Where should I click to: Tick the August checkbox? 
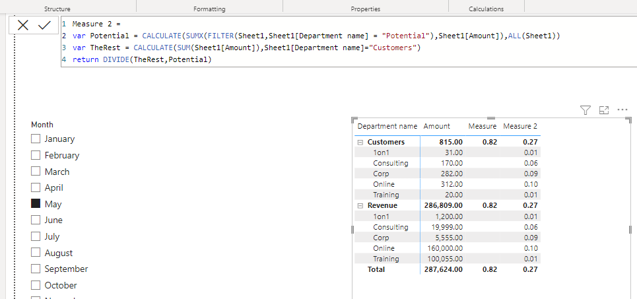click(x=36, y=253)
